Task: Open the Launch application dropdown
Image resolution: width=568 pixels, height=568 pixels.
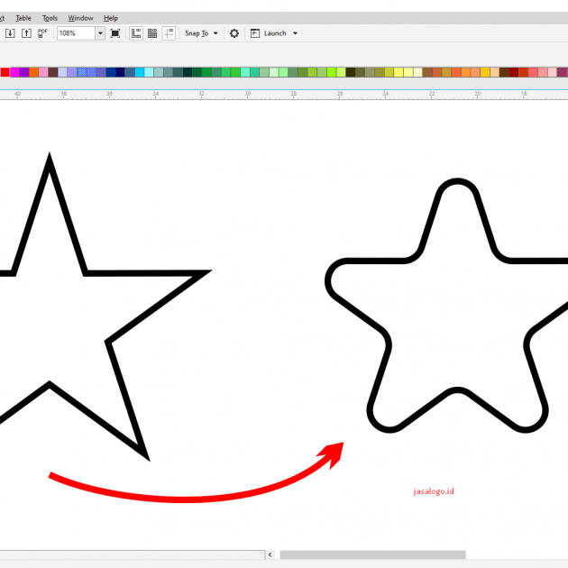Action: click(274, 33)
